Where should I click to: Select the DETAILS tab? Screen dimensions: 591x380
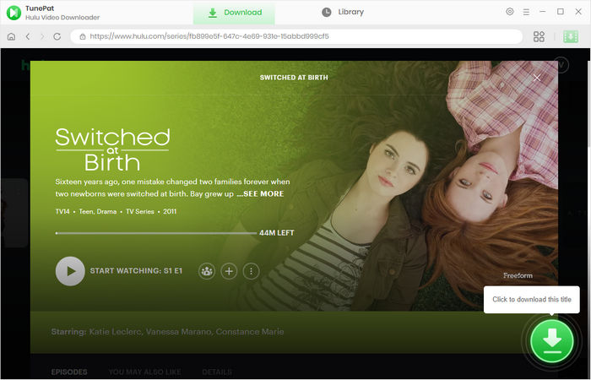pyautogui.click(x=217, y=372)
